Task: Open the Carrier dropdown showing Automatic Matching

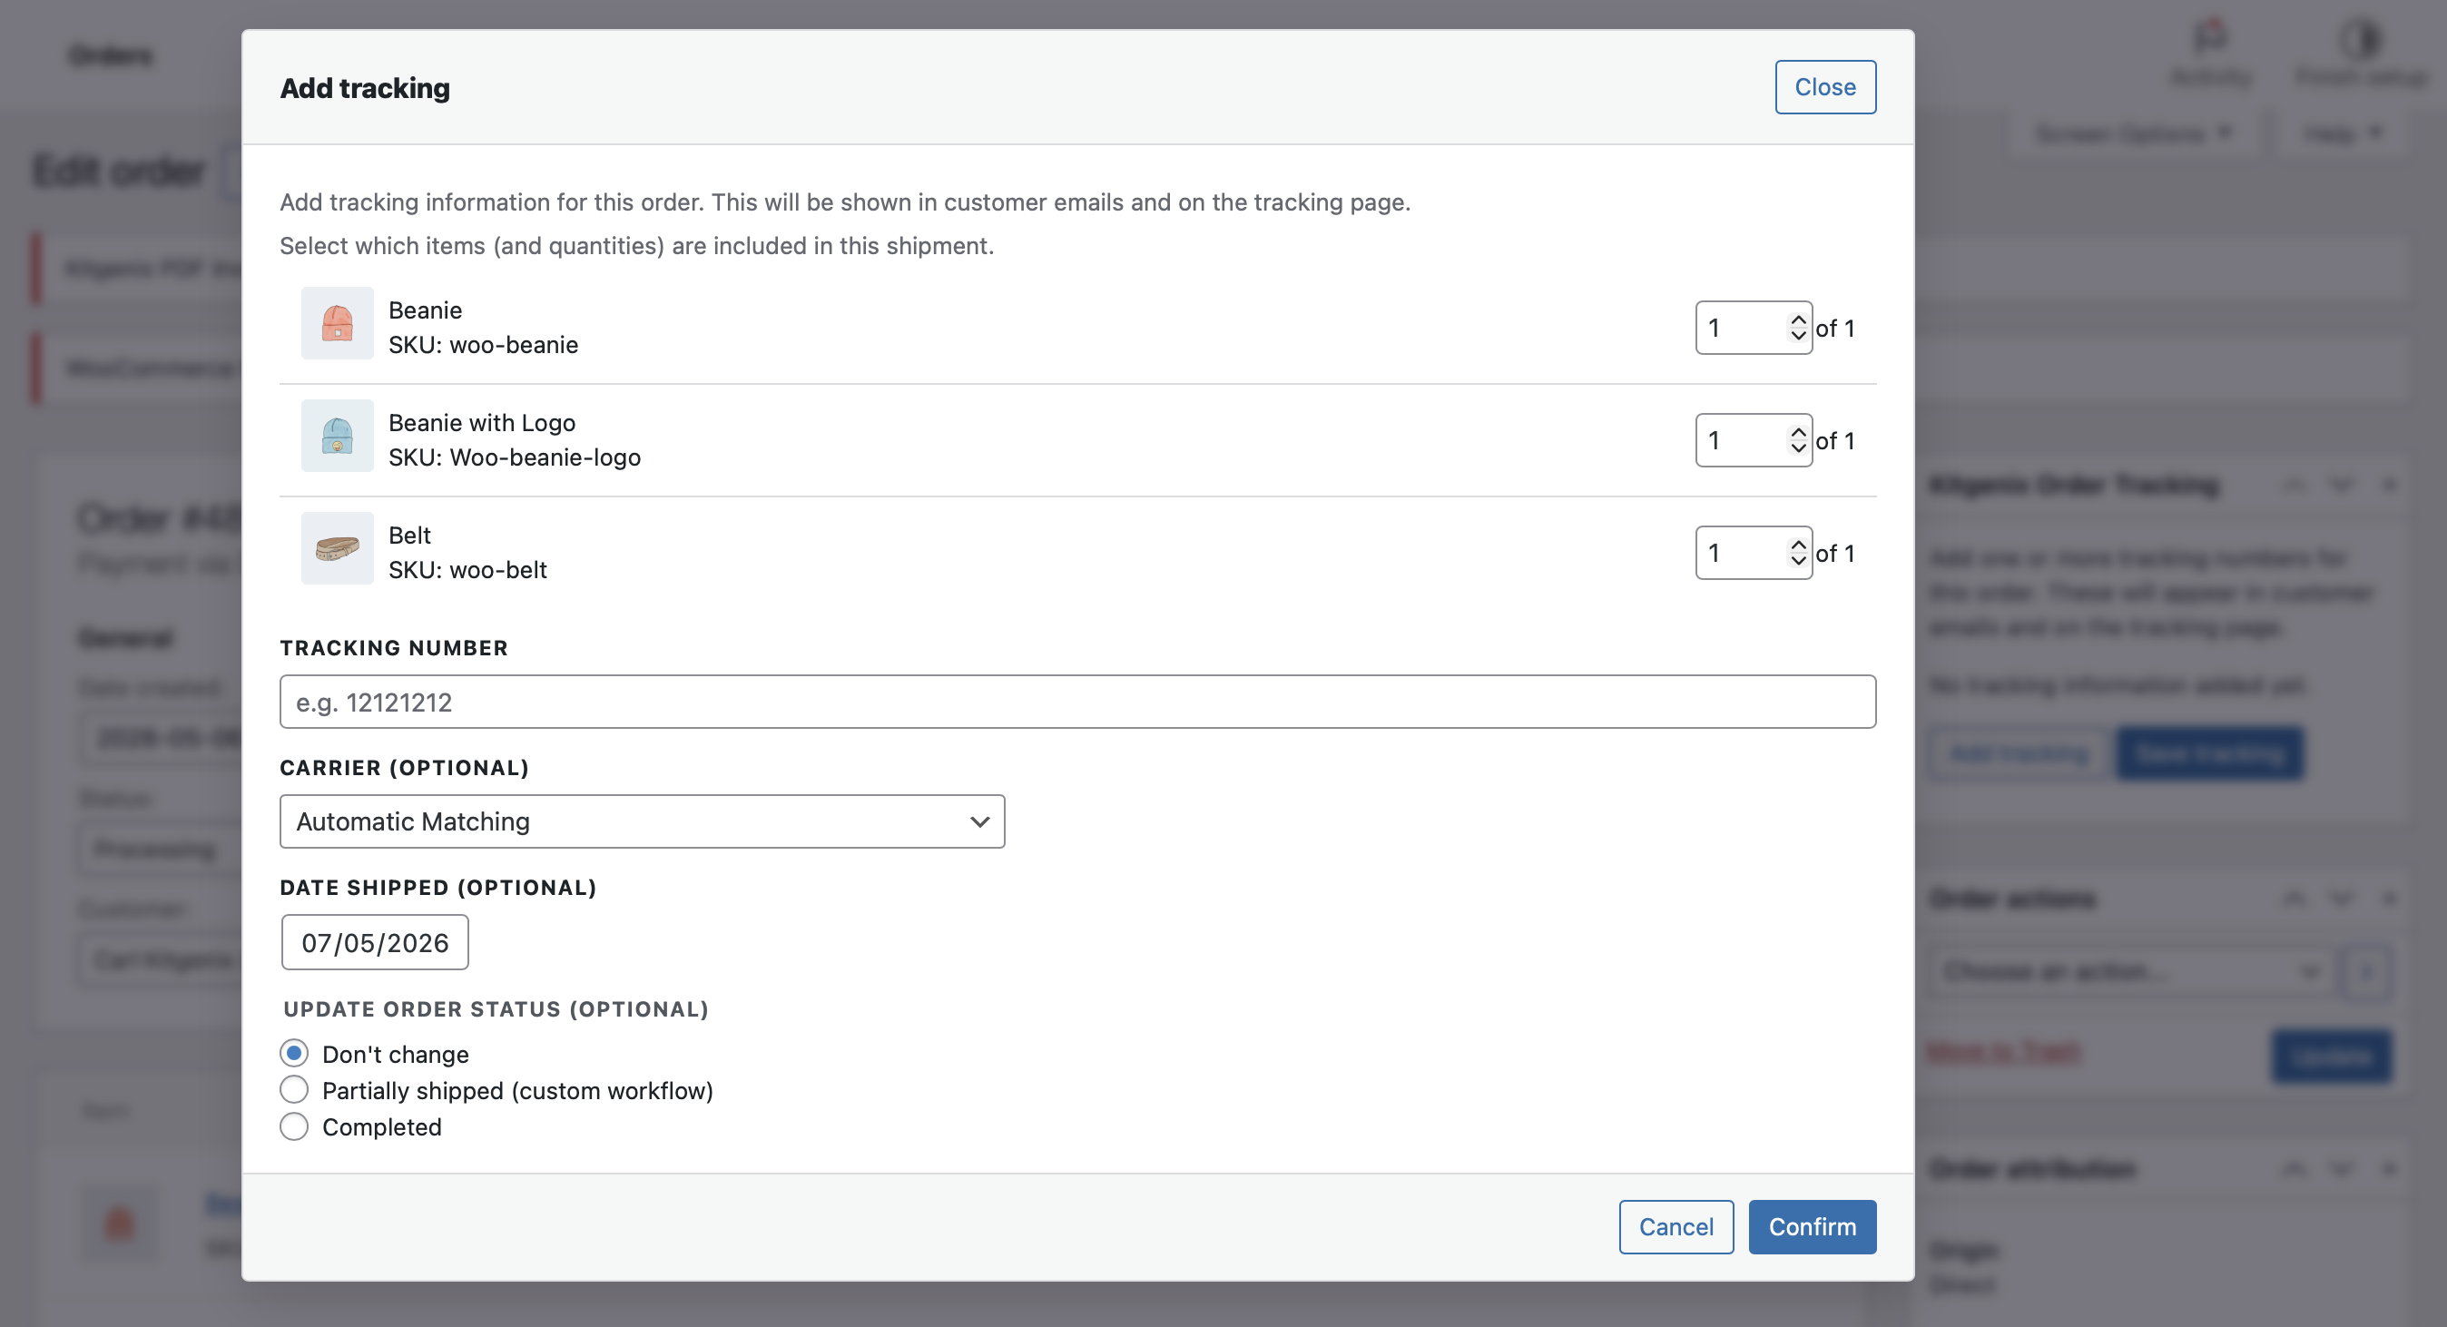Action: tap(642, 821)
